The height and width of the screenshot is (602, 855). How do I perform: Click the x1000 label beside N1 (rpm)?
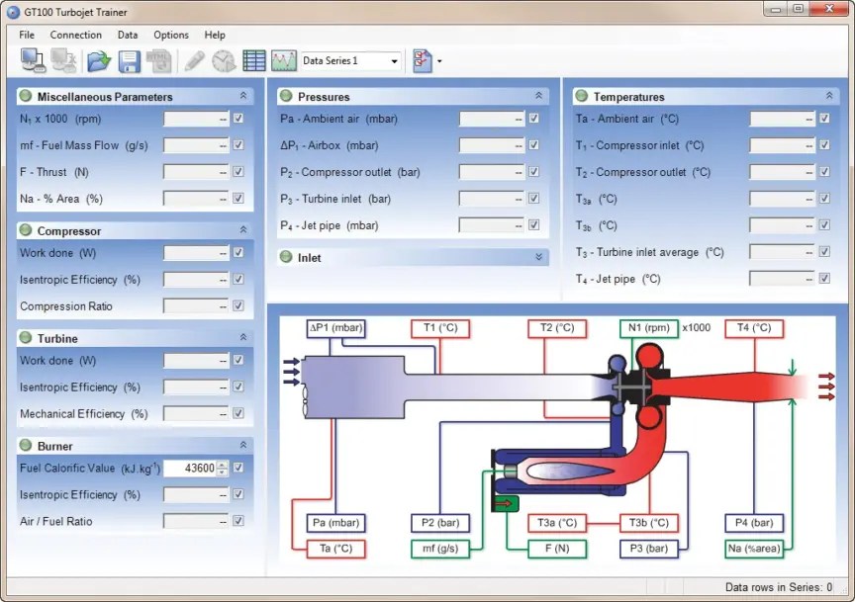point(697,328)
